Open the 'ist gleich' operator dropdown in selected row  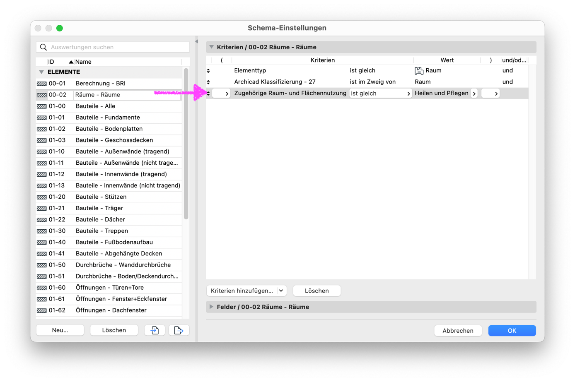point(380,94)
